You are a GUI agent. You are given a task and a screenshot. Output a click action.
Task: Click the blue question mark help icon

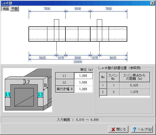click(x=134, y=129)
